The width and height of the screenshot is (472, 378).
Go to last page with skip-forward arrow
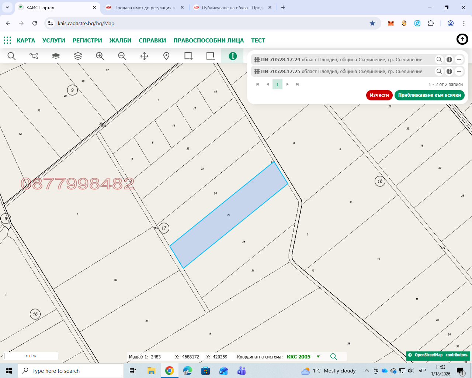pos(297,84)
